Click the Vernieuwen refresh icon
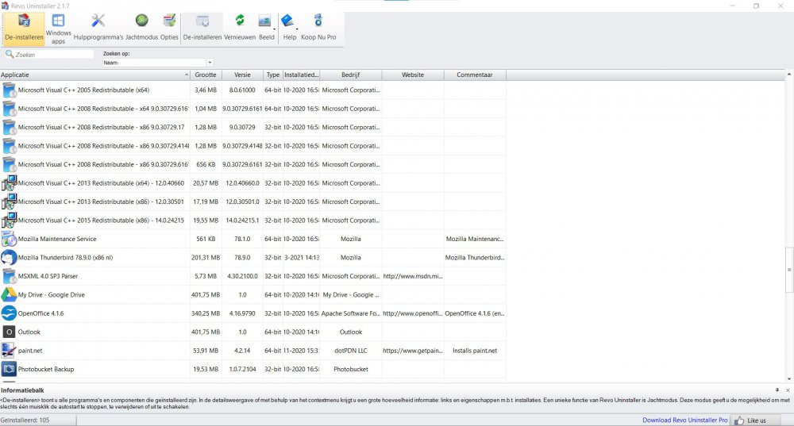The width and height of the screenshot is (794, 426). (x=239, y=28)
